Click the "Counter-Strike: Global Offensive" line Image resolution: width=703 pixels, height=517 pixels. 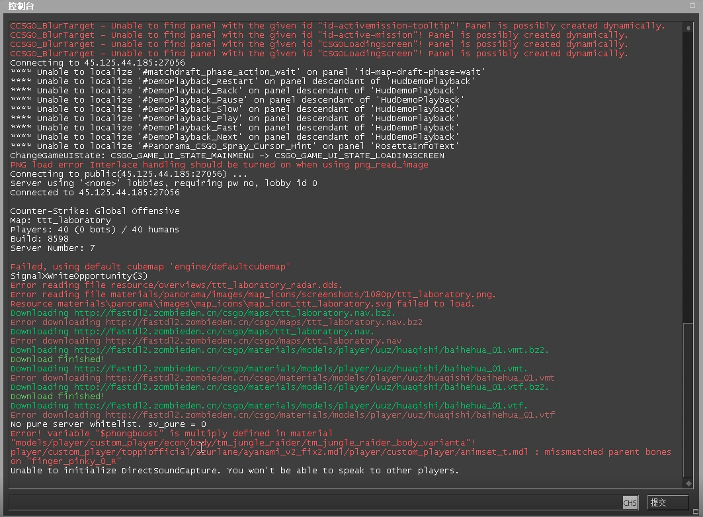(x=95, y=211)
